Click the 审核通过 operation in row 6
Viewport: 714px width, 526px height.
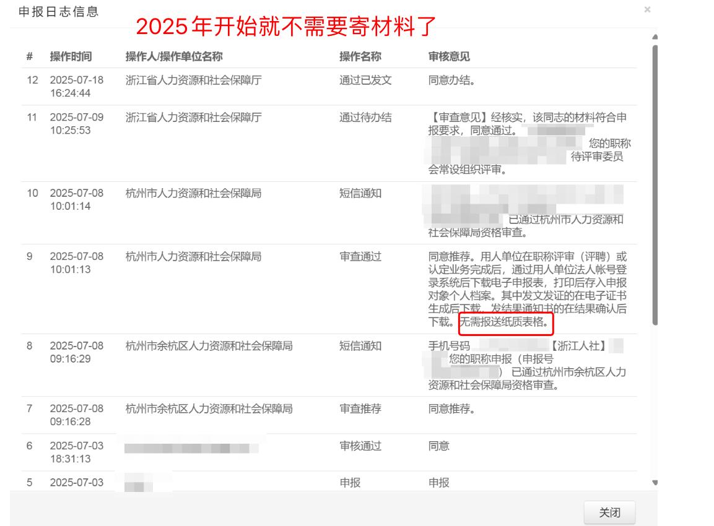coord(360,446)
